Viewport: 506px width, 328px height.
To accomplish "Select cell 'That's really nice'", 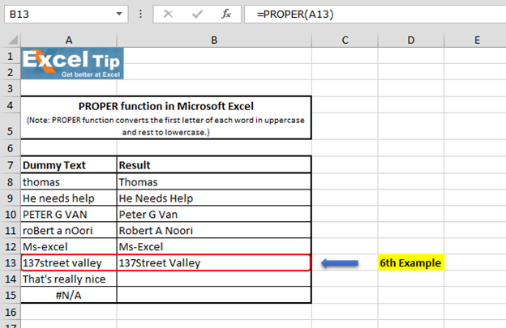I will [x=69, y=279].
